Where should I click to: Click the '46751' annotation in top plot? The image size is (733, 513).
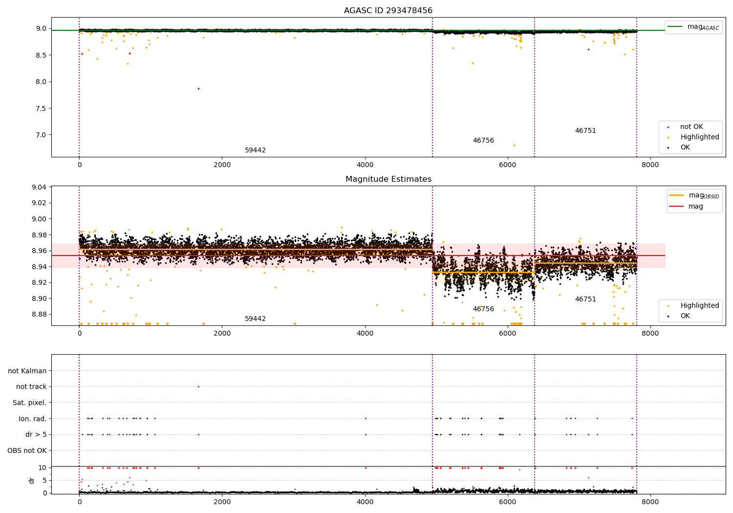pos(585,131)
